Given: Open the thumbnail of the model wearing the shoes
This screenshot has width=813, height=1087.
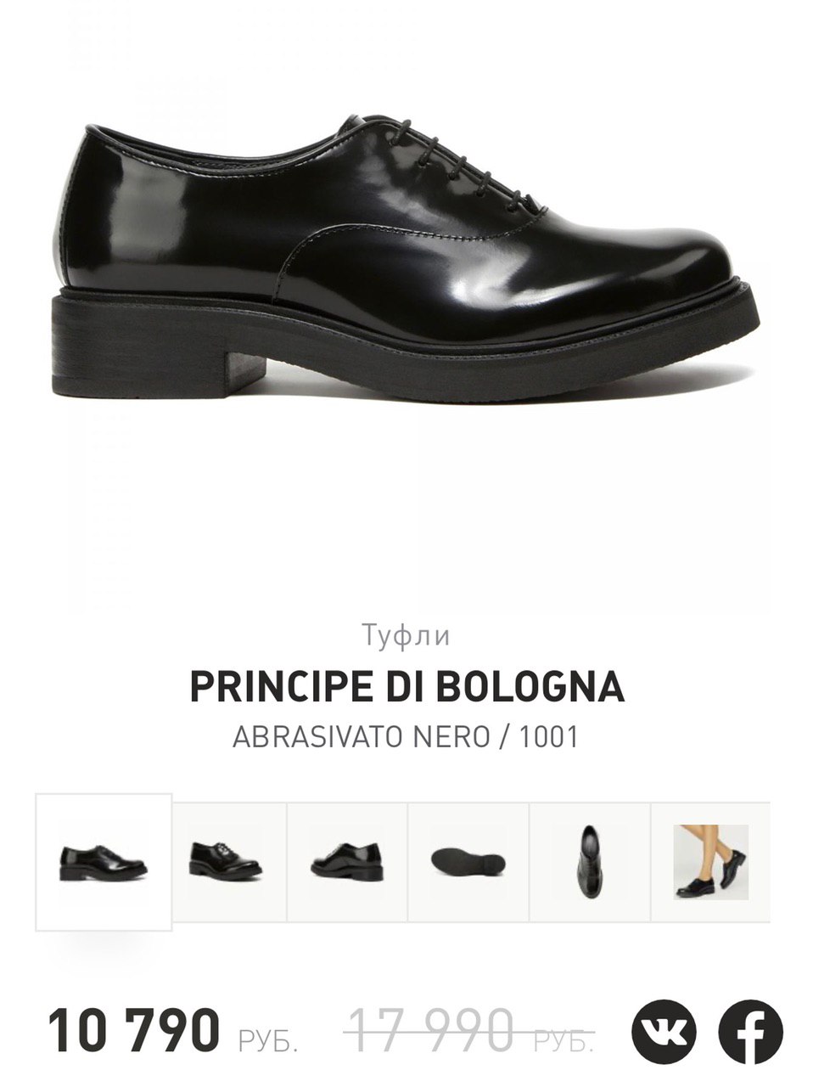Looking at the screenshot, I should tap(710, 862).
